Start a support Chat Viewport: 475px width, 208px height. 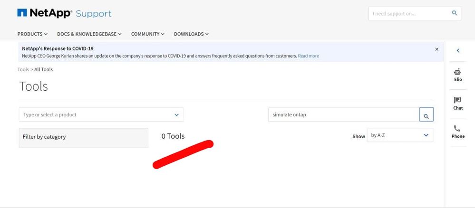458,104
